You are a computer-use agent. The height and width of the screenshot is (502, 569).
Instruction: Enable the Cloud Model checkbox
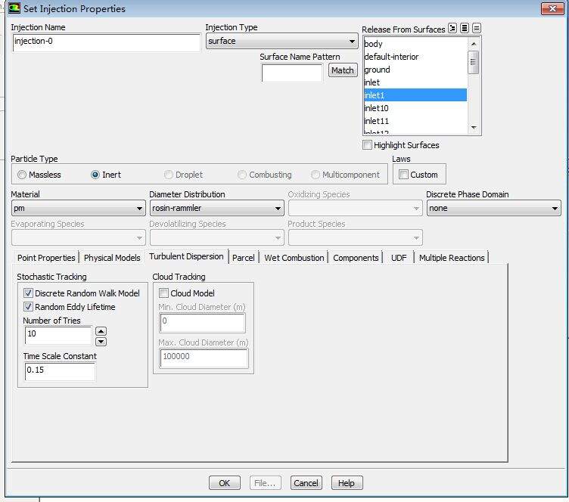point(163,293)
